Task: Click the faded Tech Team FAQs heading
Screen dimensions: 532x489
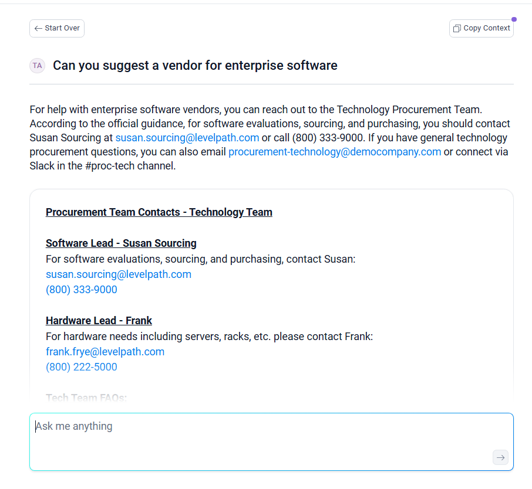Action: (x=86, y=398)
